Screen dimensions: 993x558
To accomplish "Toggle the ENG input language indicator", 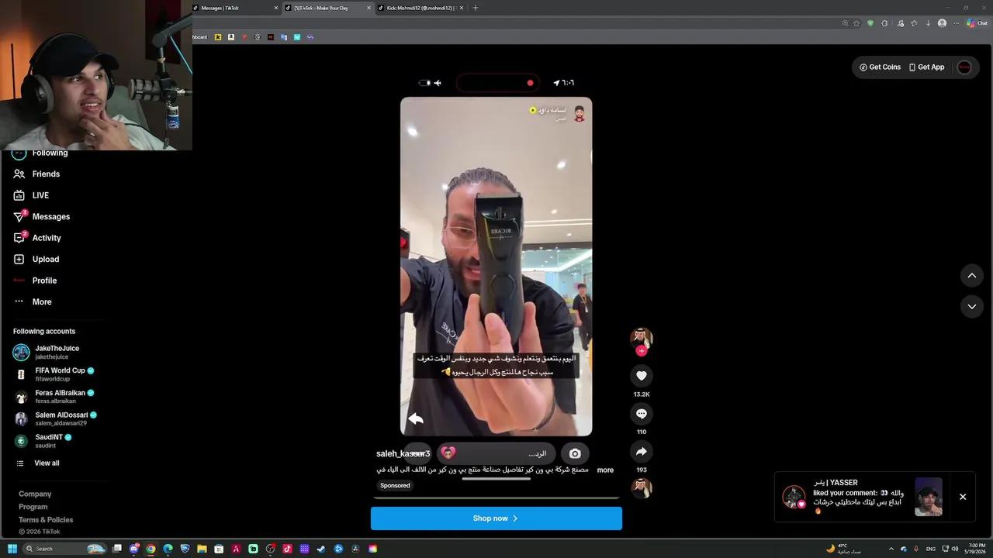I will click(930, 549).
